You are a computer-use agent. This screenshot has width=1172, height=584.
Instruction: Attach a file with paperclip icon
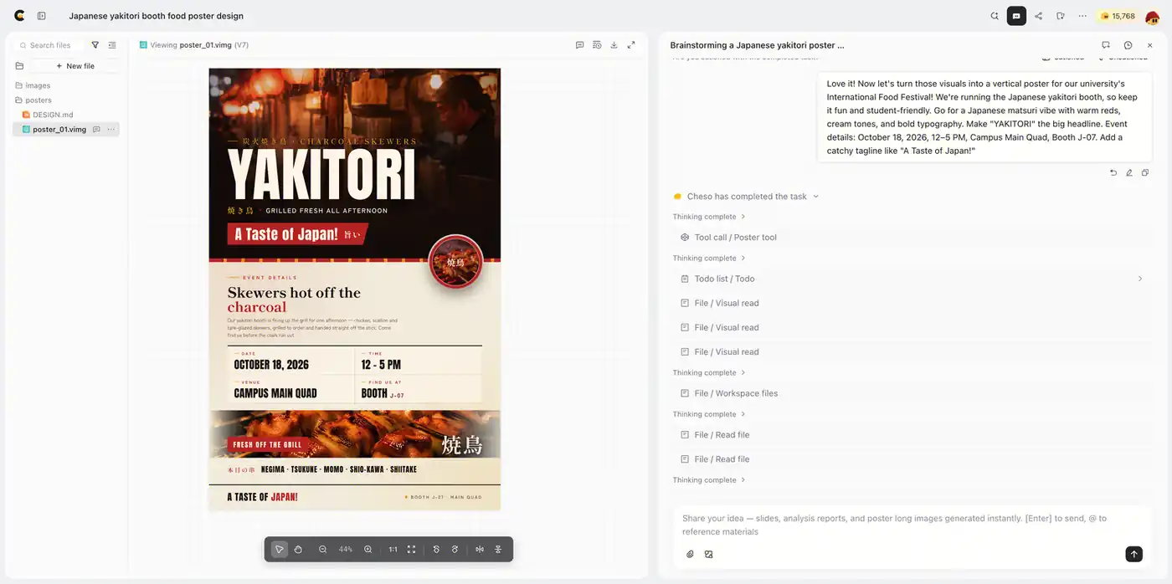[691, 554]
